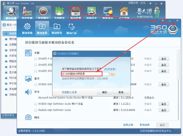183x136 pixels.
Task: Open the (打开目录) link
Action: [x=110, y=69]
